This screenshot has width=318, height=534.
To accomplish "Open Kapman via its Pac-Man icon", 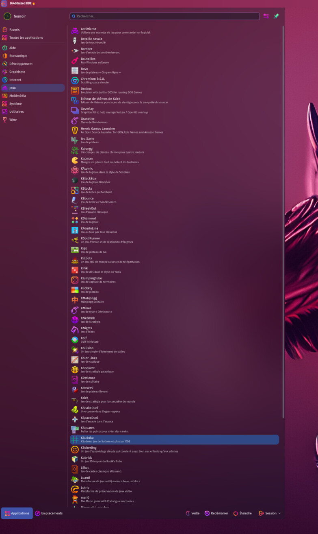I will click(75, 160).
